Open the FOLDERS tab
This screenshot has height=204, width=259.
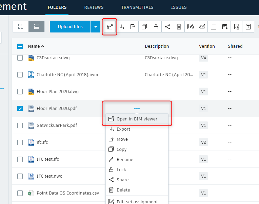[x=57, y=7]
